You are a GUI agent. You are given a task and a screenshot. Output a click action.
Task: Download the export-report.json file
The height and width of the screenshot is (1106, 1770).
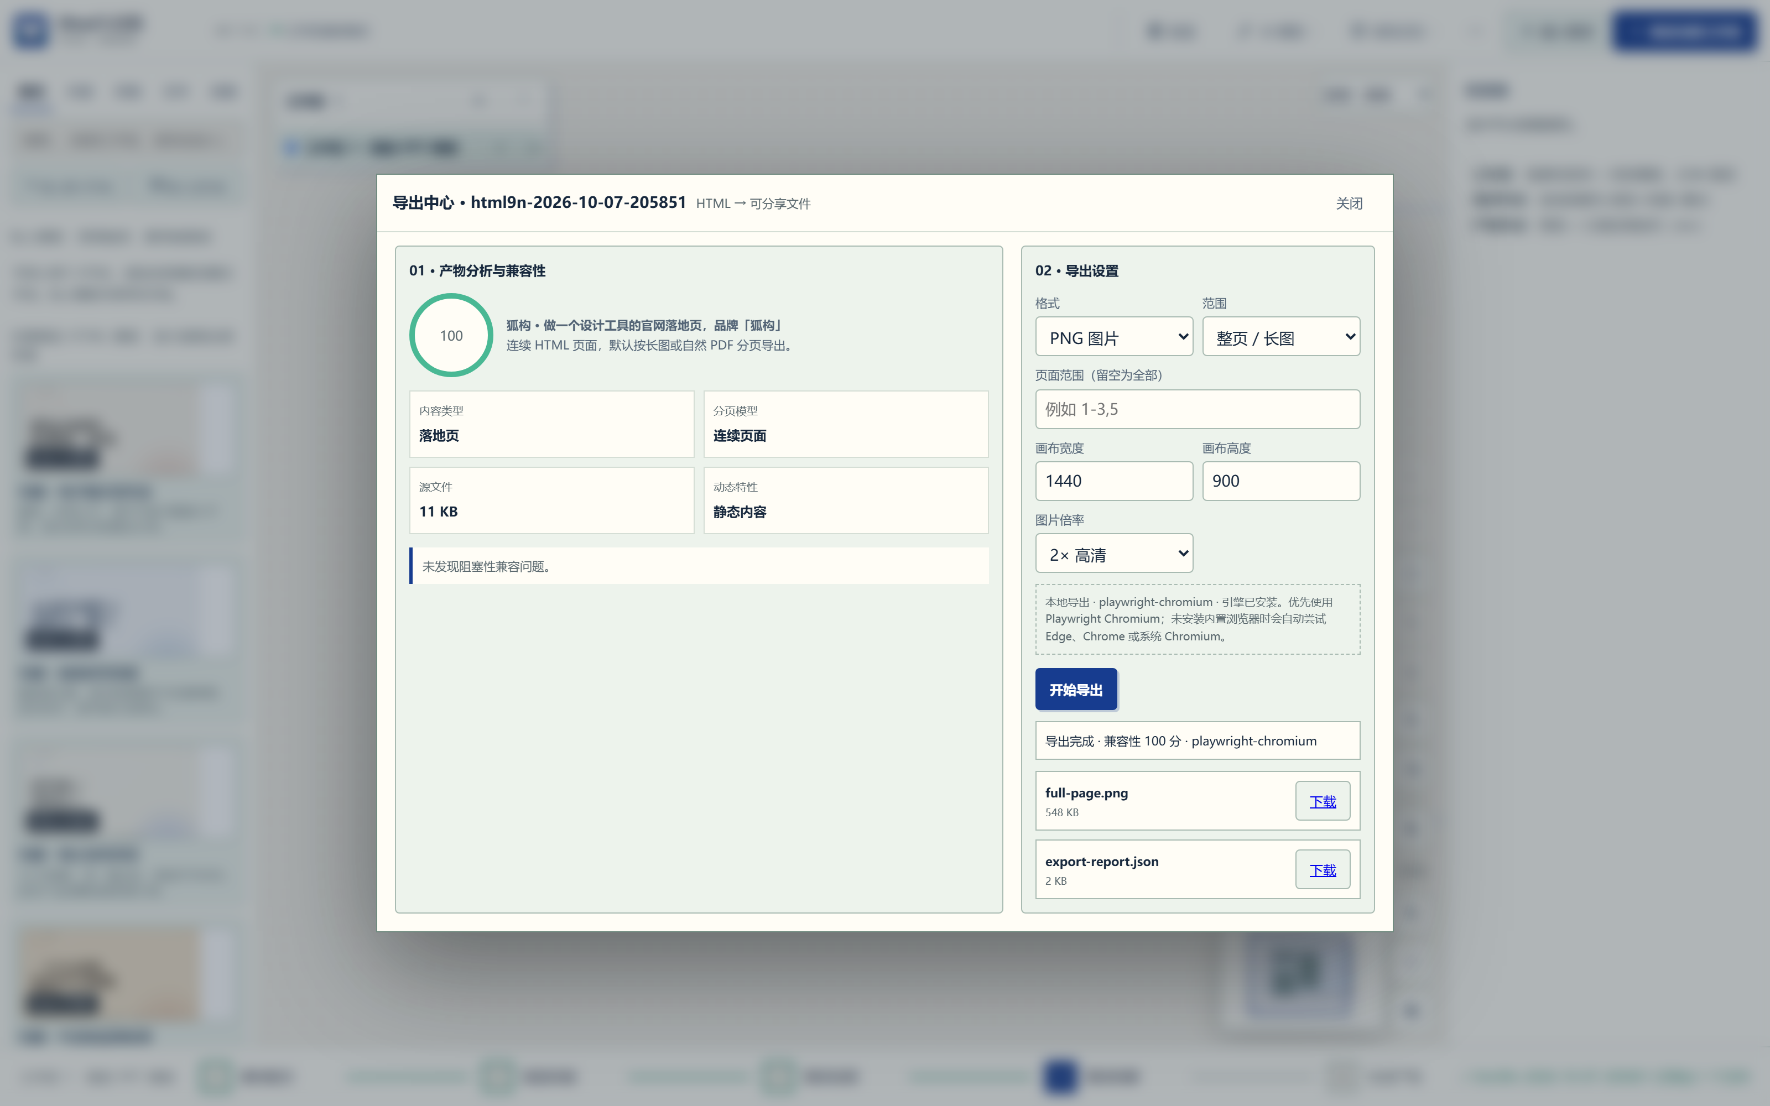(x=1323, y=870)
